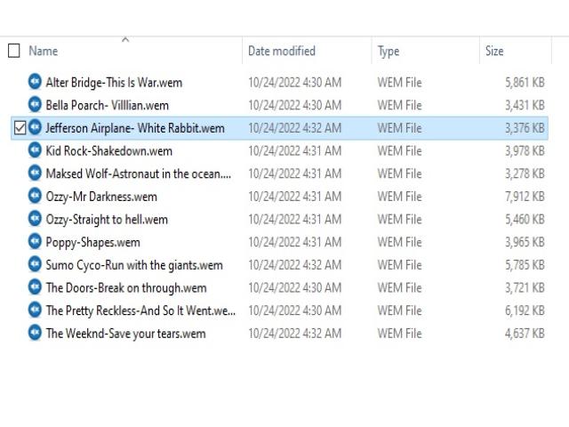Click the Maksed Wolf-Astronaut in the ocean file icon

point(35,173)
